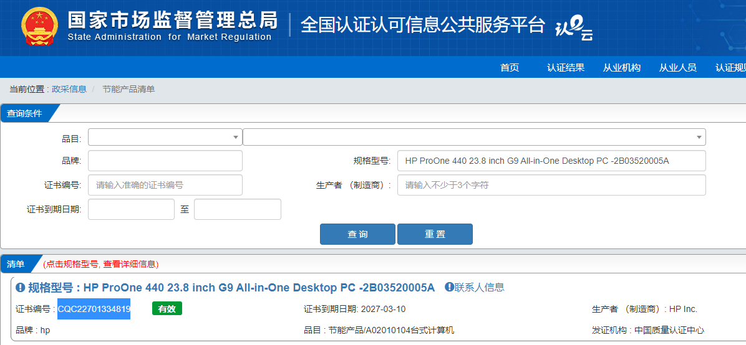Click the green 有效 status badge

167,309
